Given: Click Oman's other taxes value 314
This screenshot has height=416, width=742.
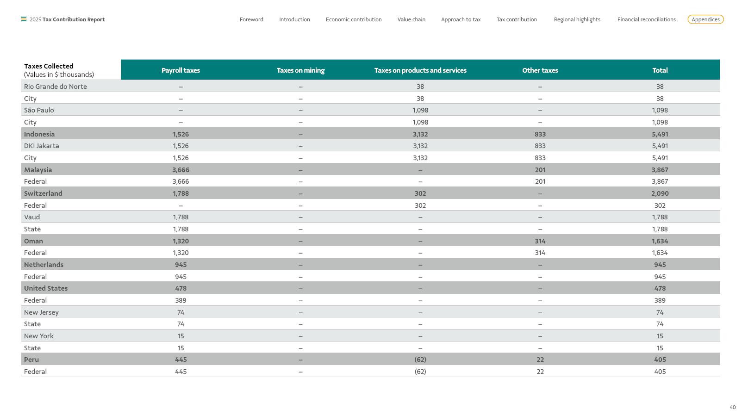Looking at the screenshot, I should pos(540,241).
